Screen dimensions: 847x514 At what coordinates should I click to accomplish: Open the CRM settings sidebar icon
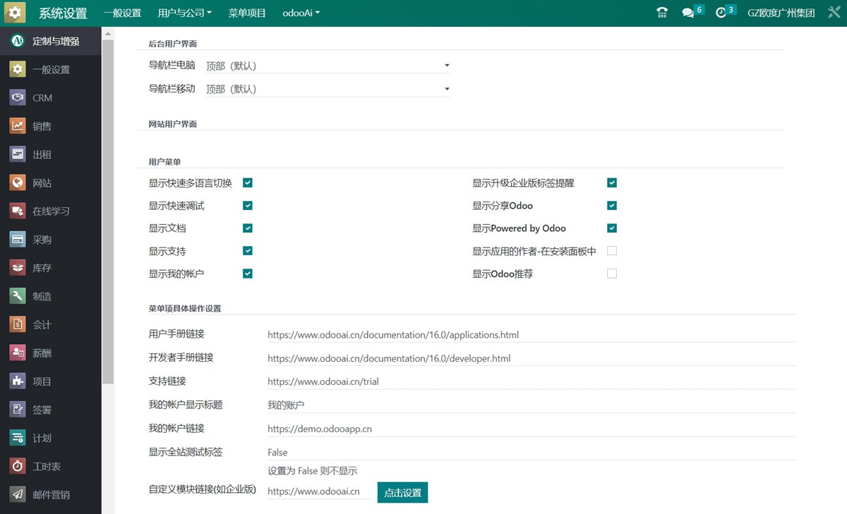pyautogui.click(x=18, y=98)
